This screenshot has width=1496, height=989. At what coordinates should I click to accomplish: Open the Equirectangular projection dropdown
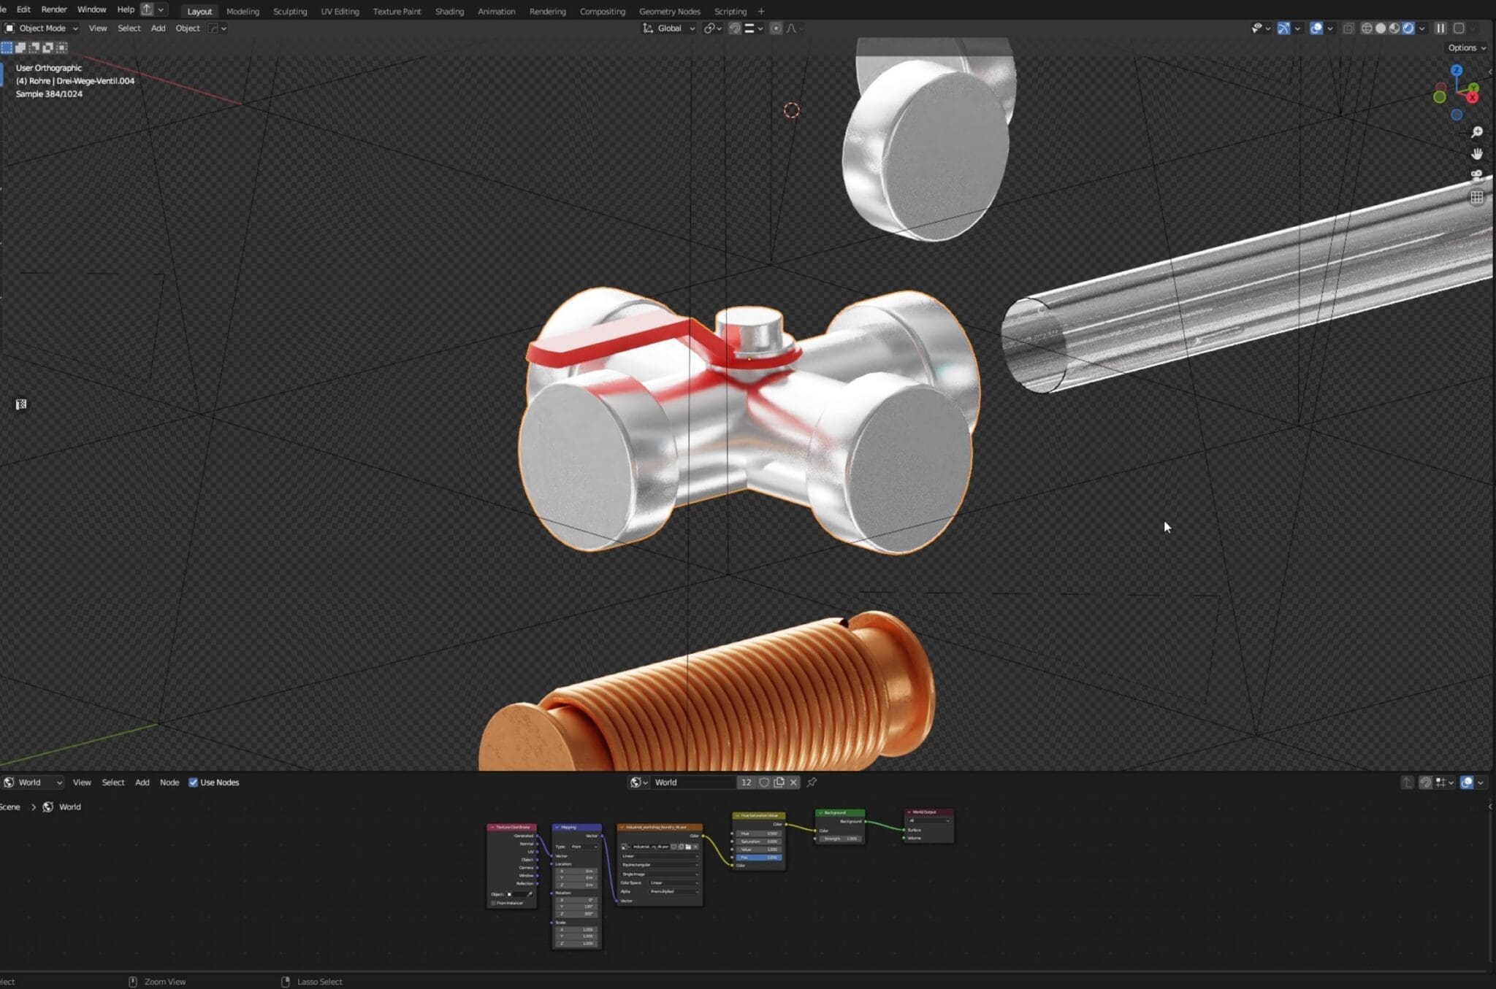657,864
